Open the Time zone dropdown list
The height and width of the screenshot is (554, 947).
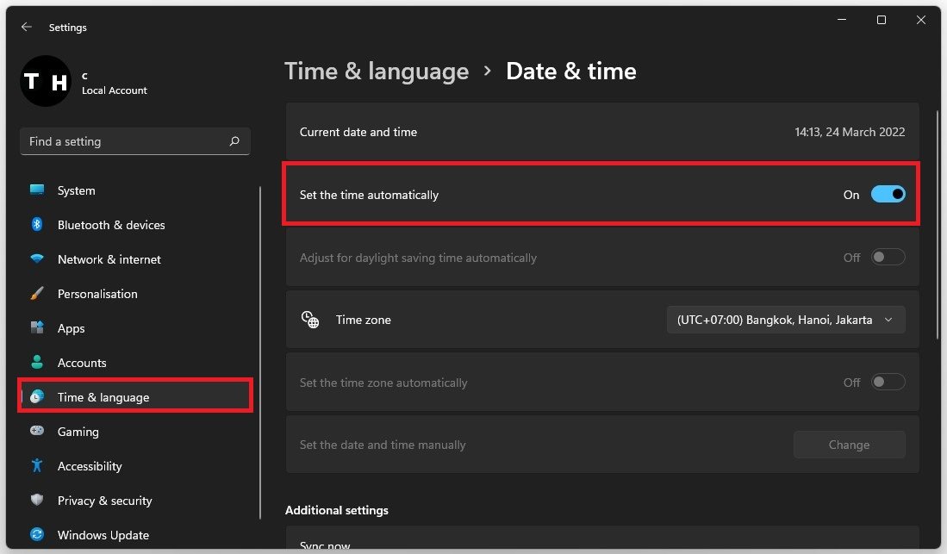coord(785,320)
